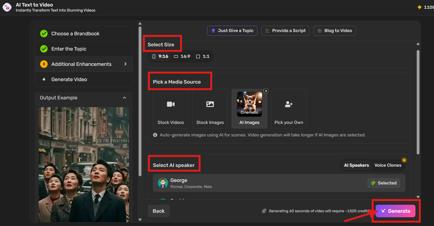Select the Stock Images picture icon
This screenshot has height=226, width=434.
click(210, 104)
